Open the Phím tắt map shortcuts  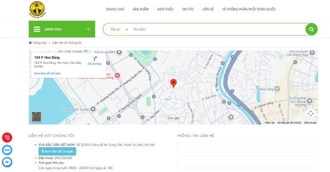[270, 123]
